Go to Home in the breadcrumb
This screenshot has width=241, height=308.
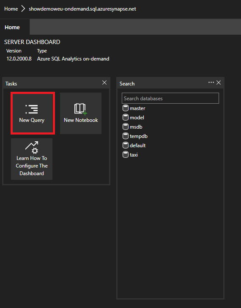tap(11, 9)
